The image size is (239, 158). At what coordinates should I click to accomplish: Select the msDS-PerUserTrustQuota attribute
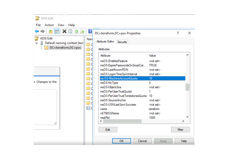143,92
